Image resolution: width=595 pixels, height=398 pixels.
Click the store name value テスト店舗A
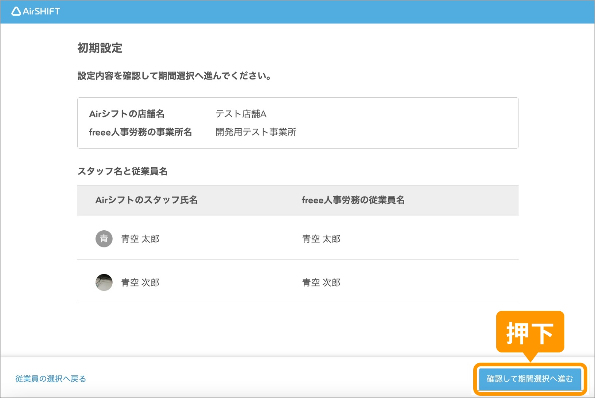click(241, 114)
